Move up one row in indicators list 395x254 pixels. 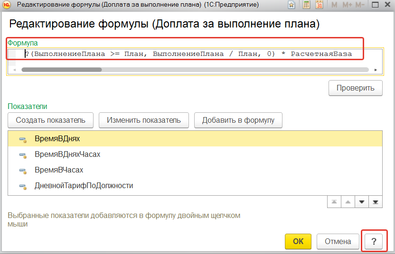click(x=348, y=202)
